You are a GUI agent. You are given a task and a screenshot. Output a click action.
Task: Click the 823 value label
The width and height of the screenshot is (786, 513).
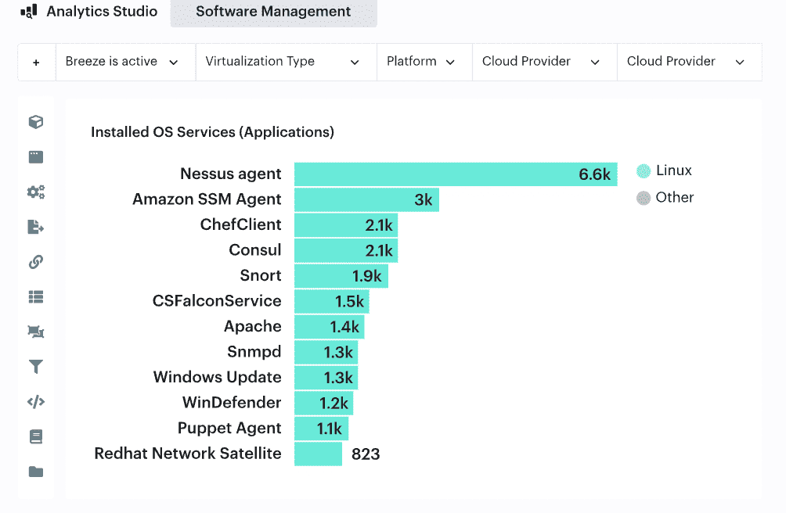click(366, 454)
